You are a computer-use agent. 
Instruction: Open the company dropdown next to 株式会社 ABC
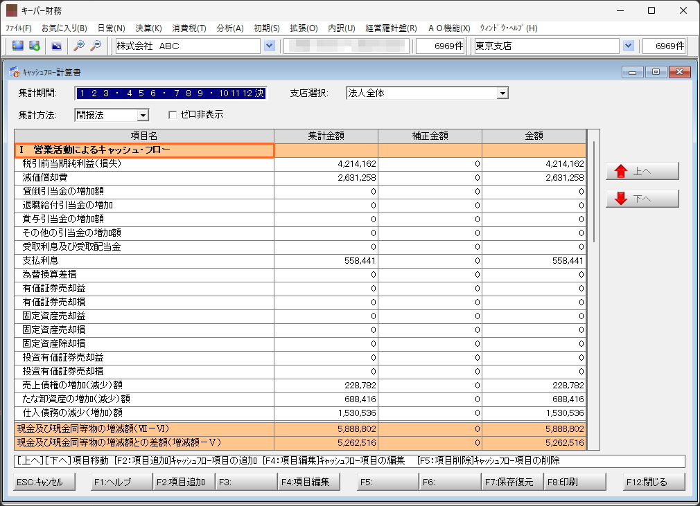pos(270,46)
